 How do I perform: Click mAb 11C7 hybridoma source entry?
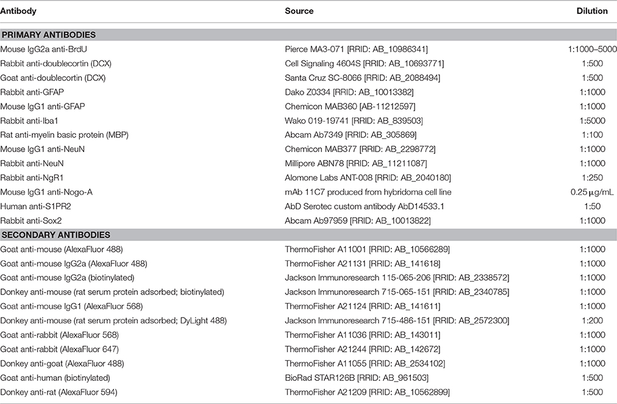[x=368, y=192]
